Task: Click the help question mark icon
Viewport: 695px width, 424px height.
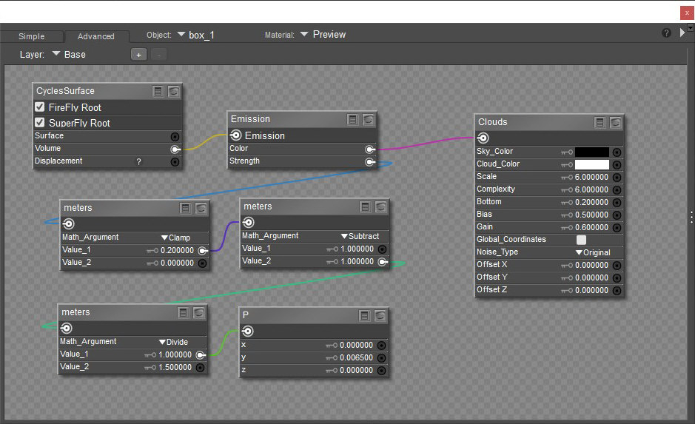Action: pos(666,34)
